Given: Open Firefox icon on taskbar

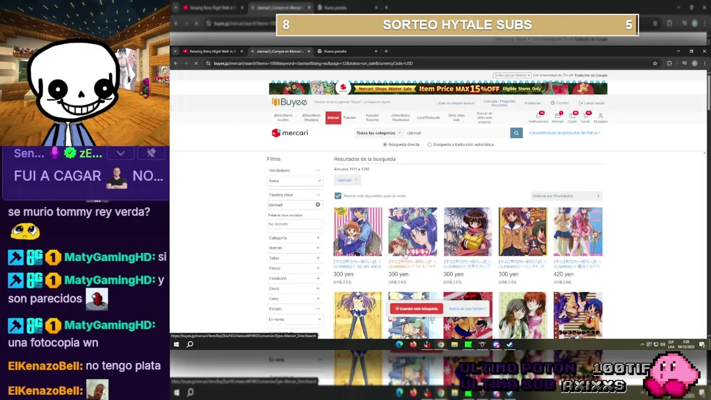Looking at the screenshot, I should point(413,344).
